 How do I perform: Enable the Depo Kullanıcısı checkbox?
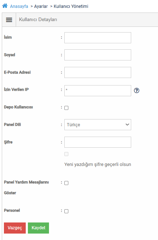point(66,108)
